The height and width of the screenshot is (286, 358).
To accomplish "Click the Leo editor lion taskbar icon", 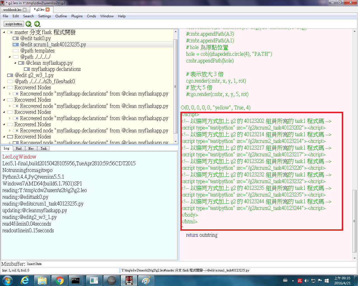I will click(x=129, y=280).
